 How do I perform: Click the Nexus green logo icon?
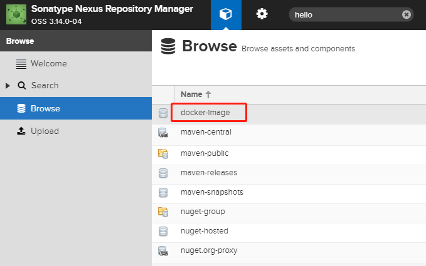tap(16, 14)
